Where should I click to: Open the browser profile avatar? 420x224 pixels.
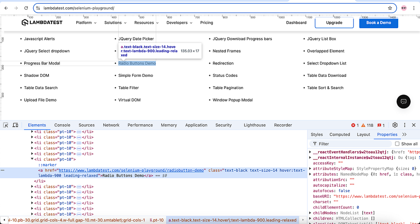[x=404, y=8]
